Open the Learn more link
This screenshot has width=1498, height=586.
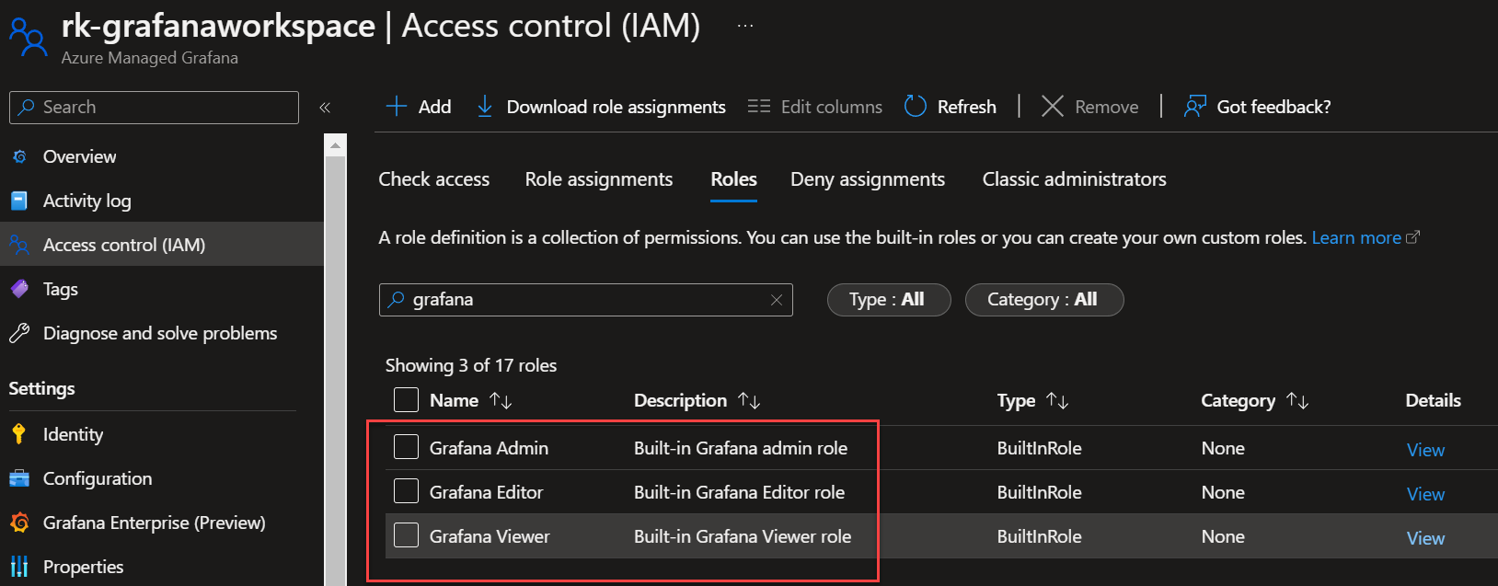tap(1356, 237)
